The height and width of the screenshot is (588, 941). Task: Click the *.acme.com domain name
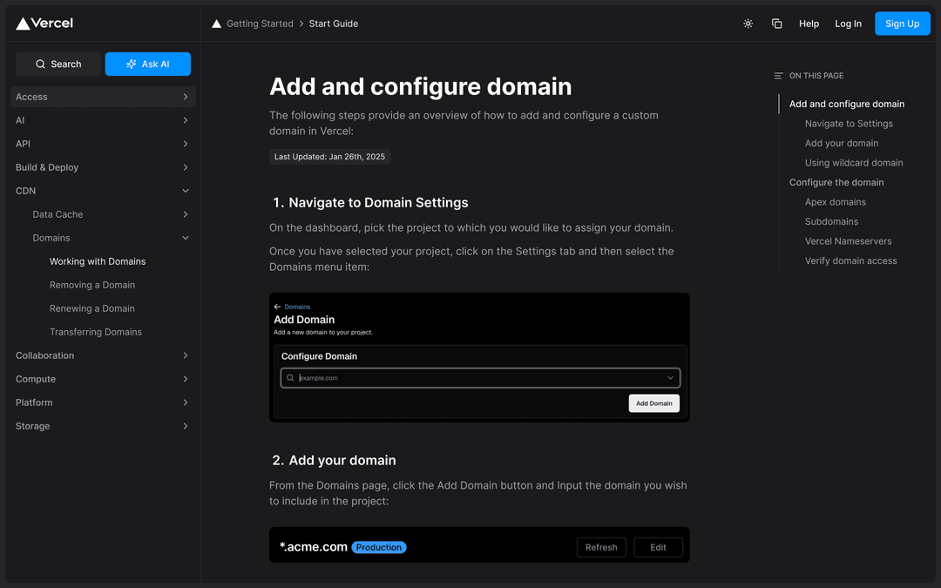coord(314,547)
